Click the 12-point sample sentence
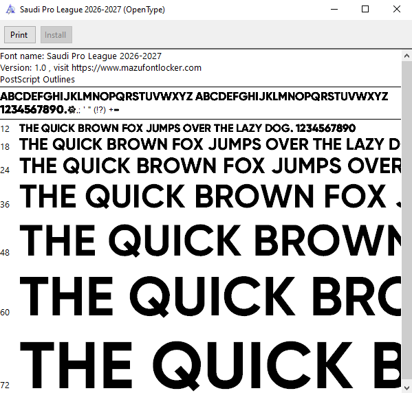This screenshot has width=412, height=393. pyautogui.click(x=187, y=128)
